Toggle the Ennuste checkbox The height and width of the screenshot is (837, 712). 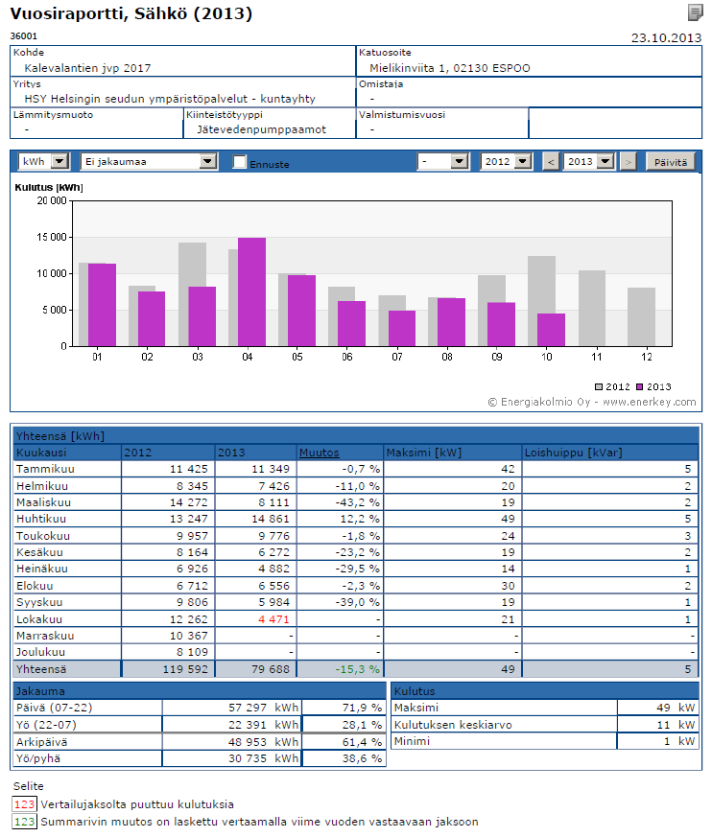pyautogui.click(x=239, y=162)
